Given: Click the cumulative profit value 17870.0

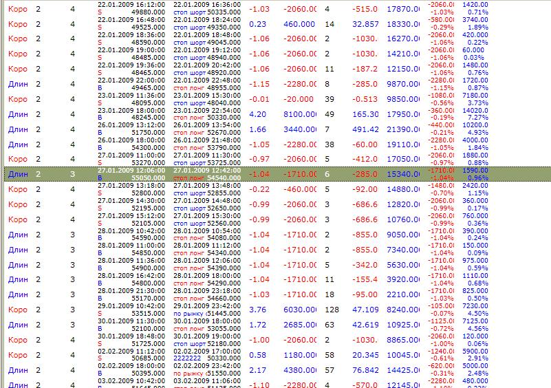Looking at the screenshot, I should tap(403, 9).
